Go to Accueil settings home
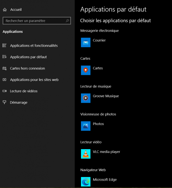Screen dimensions: 172x188 16,10
